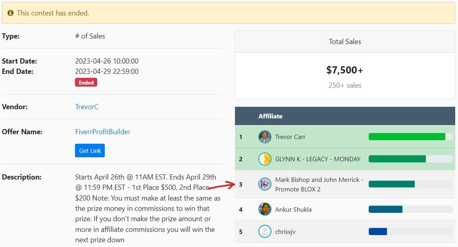Click the Total Sales panel heading

345,42
